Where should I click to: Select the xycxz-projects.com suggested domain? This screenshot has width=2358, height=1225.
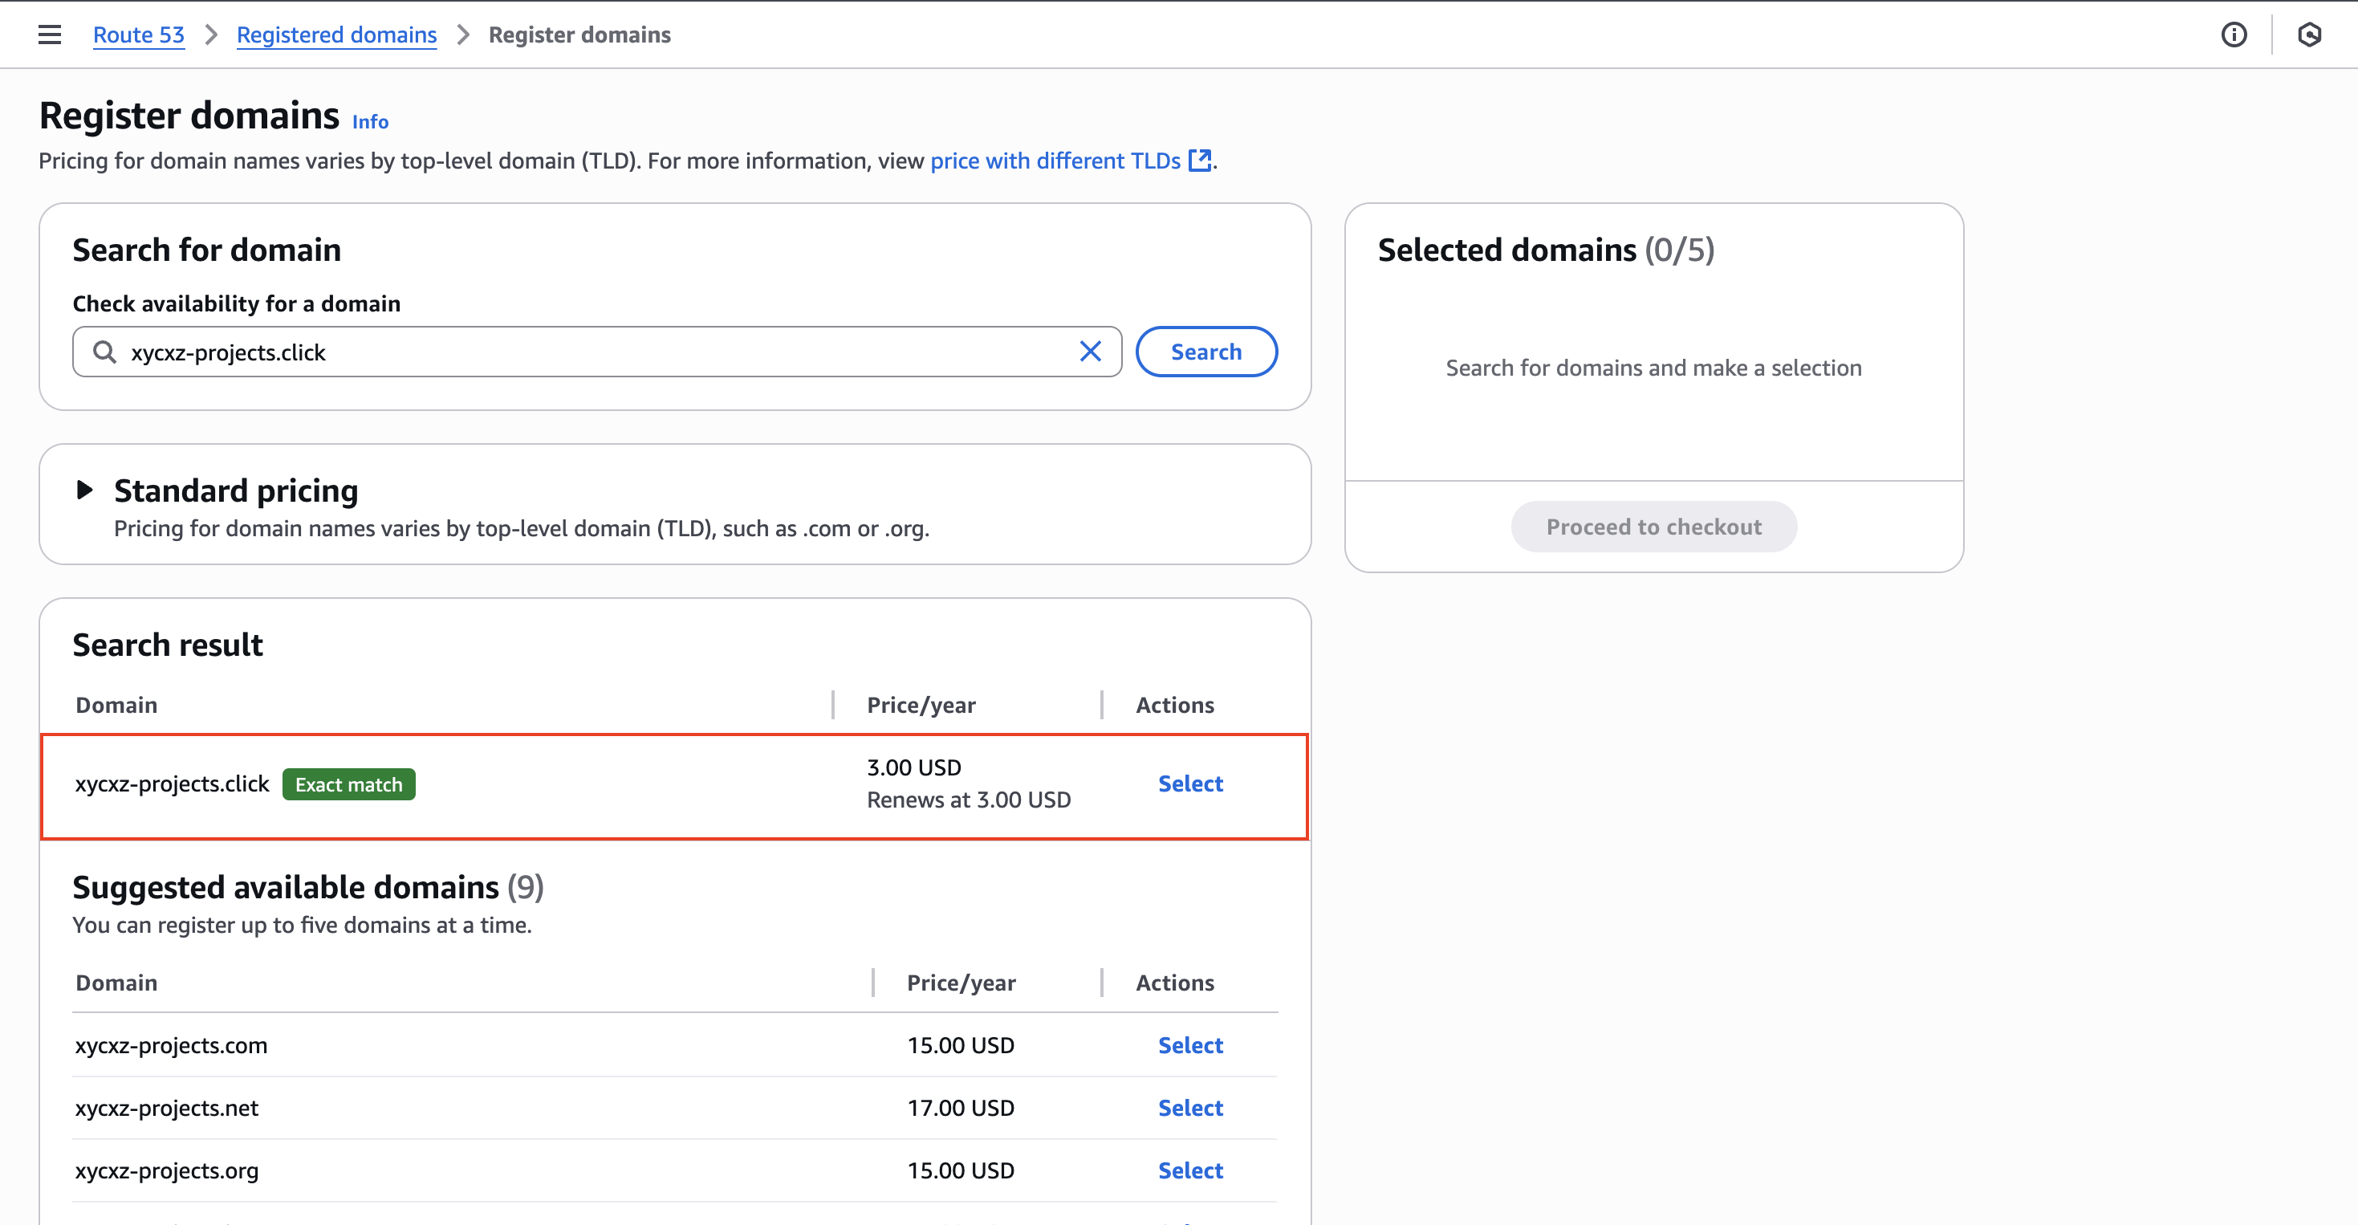tap(1190, 1044)
